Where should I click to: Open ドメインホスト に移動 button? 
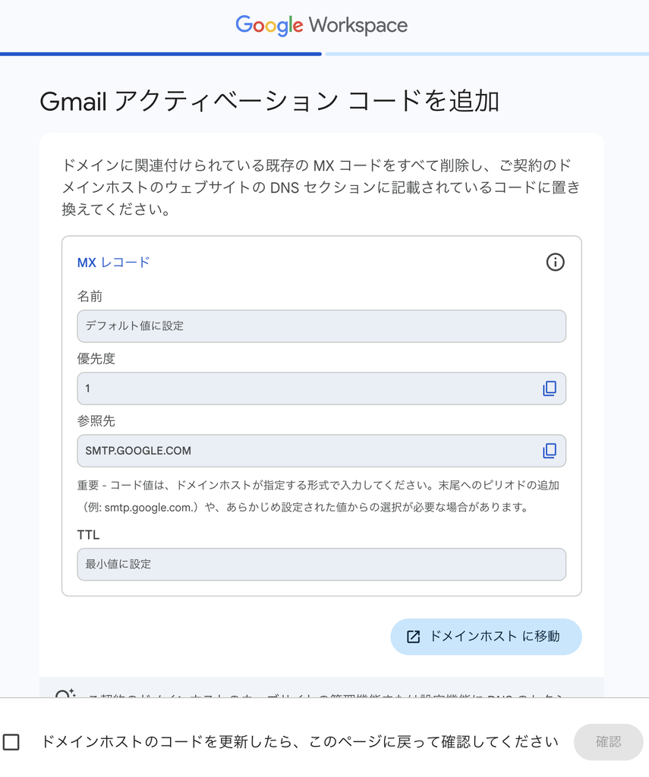486,637
